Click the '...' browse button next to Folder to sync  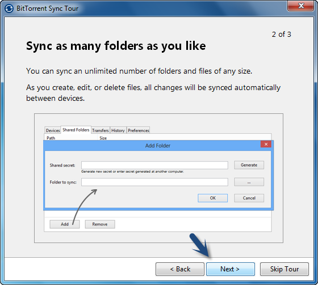[249, 182]
